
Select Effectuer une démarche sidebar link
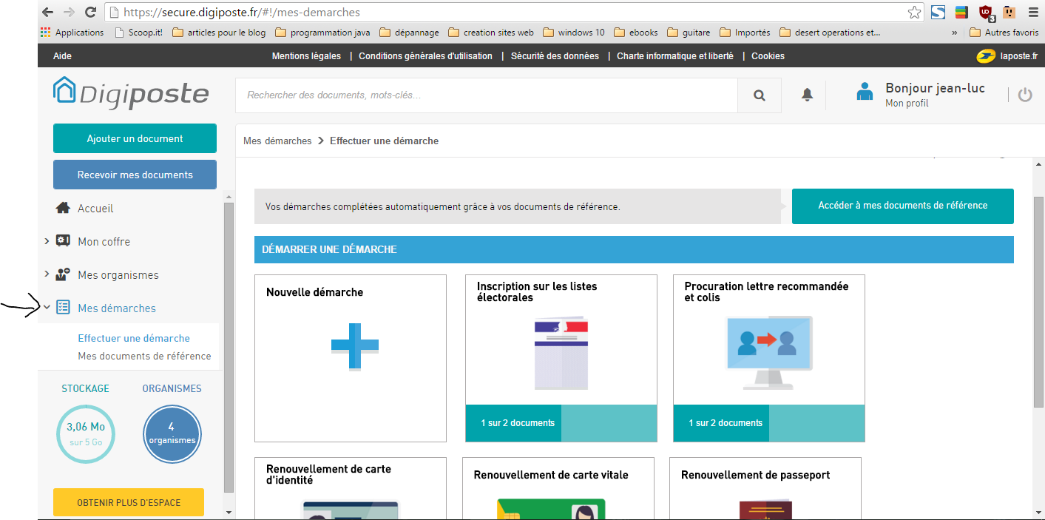coord(134,338)
